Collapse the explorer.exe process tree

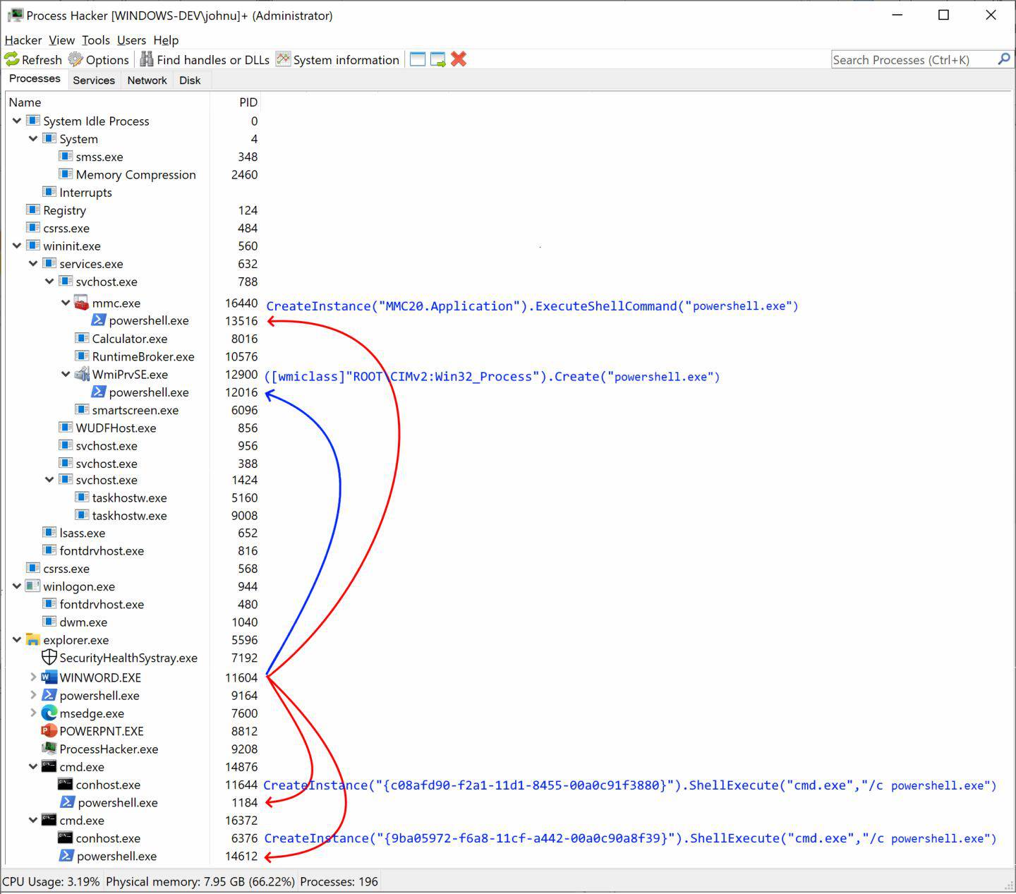[x=17, y=640]
